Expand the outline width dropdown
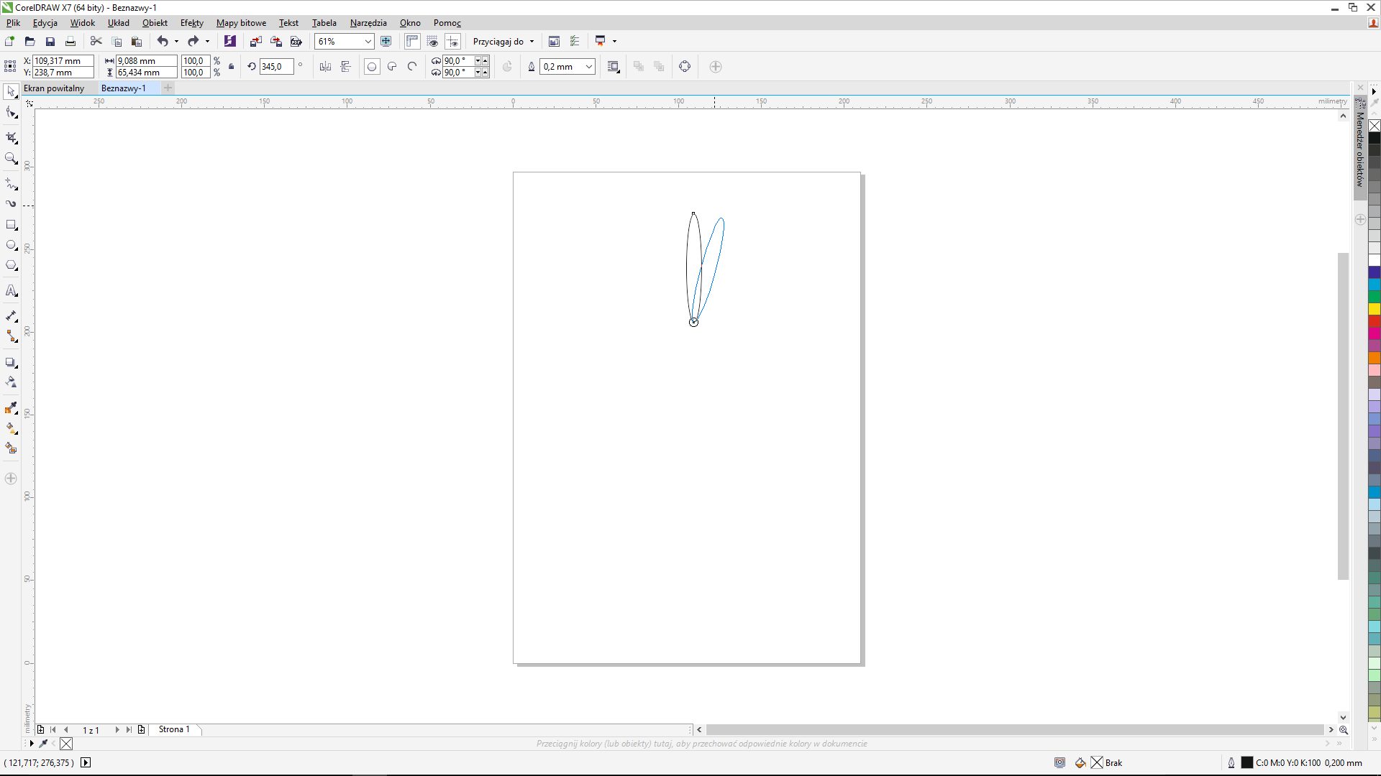This screenshot has width=1381, height=776. 588,67
